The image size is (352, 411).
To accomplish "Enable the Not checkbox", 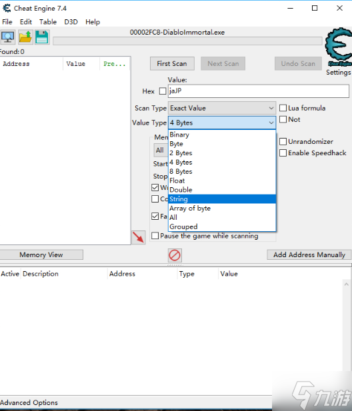I will 283,119.
